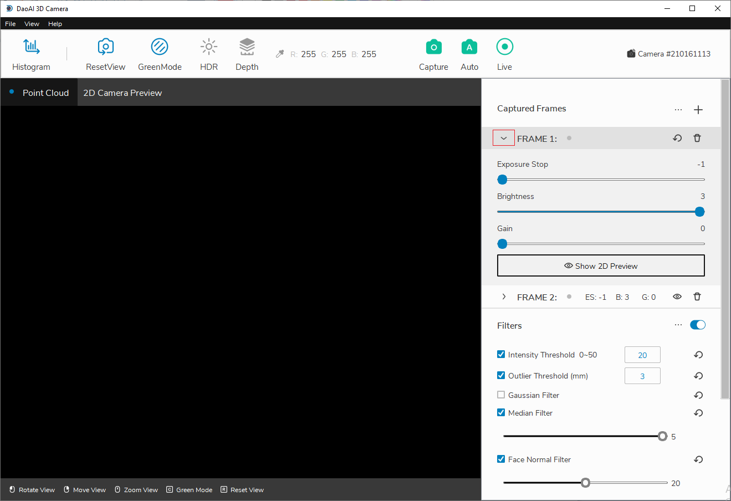Open the Histogram tool
Image resolution: width=731 pixels, height=501 pixels.
point(31,54)
